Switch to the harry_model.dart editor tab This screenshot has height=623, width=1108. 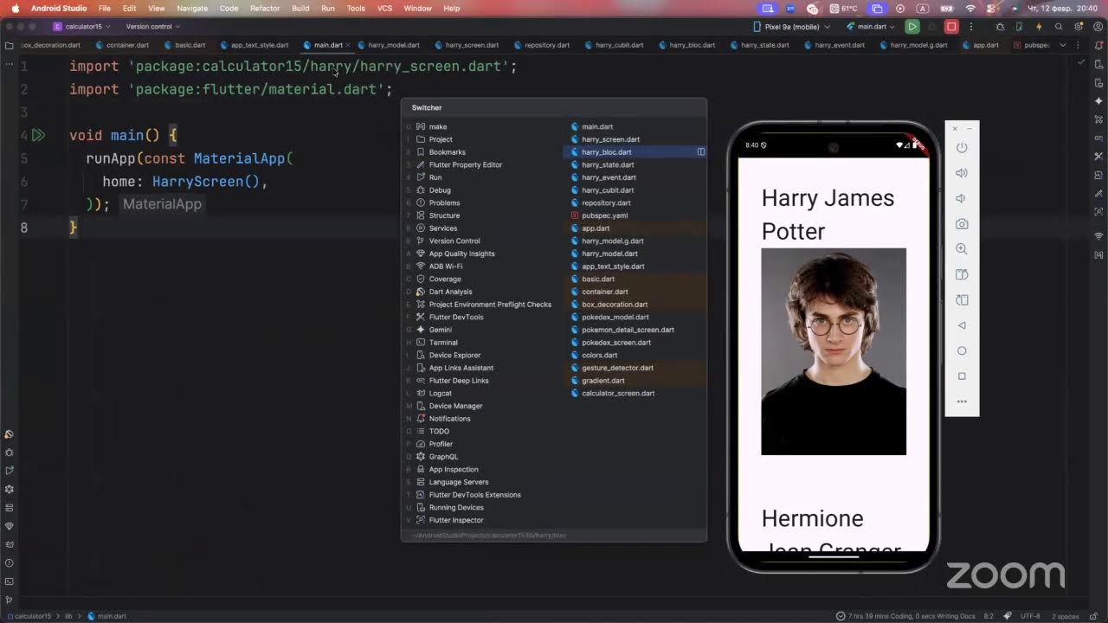(388, 45)
